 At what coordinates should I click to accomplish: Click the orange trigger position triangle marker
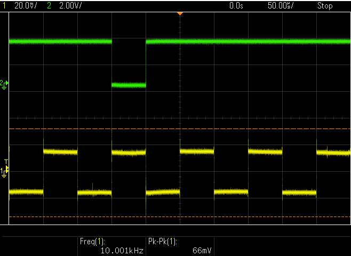(180, 14)
